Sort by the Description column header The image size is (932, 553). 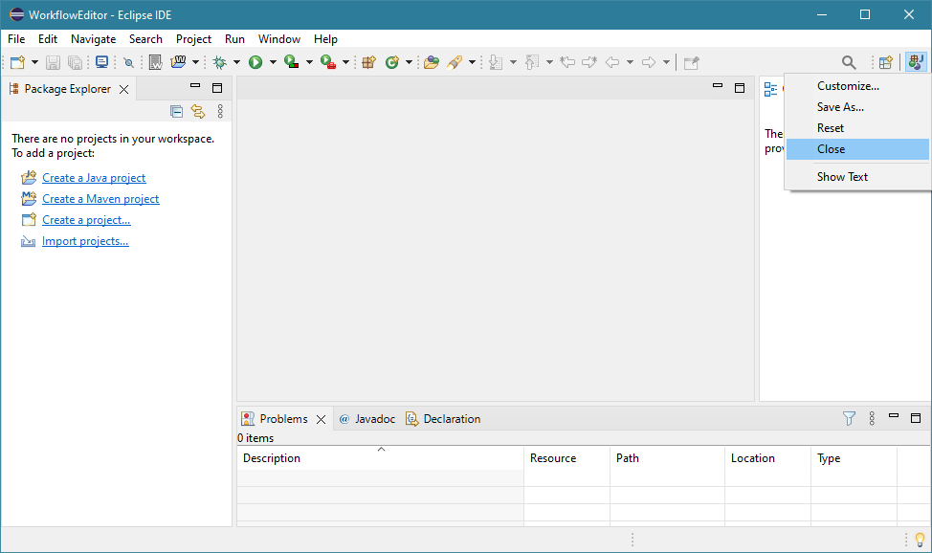[x=272, y=458]
